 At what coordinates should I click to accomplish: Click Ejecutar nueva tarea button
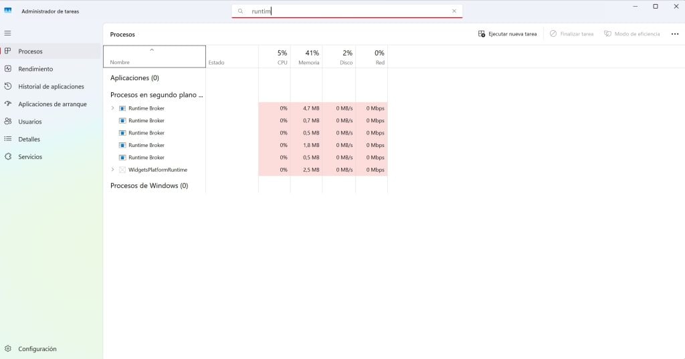pos(508,33)
